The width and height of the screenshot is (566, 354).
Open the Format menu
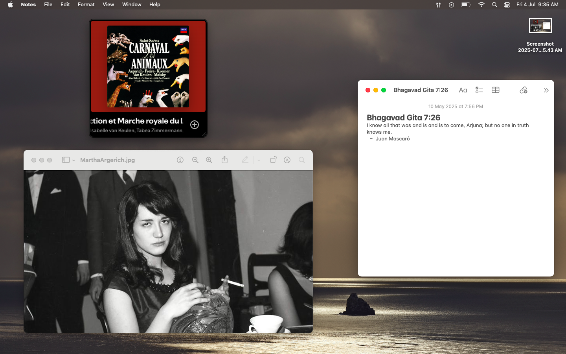click(86, 5)
